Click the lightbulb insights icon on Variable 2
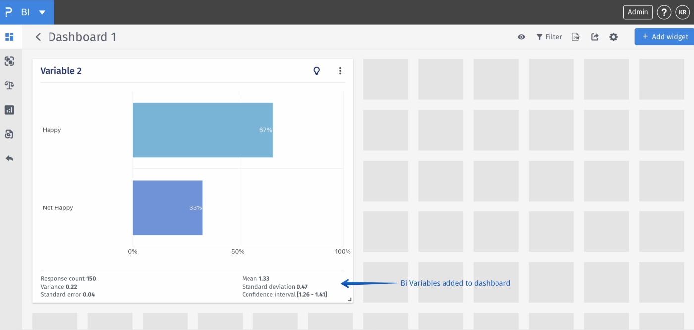Image resolution: width=694 pixels, height=330 pixels. (x=317, y=71)
